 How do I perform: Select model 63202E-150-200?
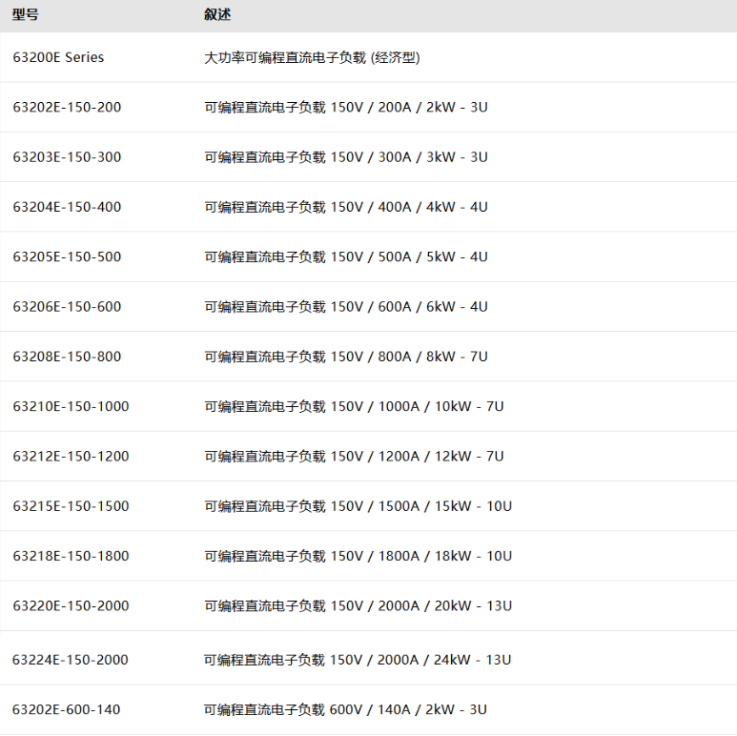coord(67,107)
